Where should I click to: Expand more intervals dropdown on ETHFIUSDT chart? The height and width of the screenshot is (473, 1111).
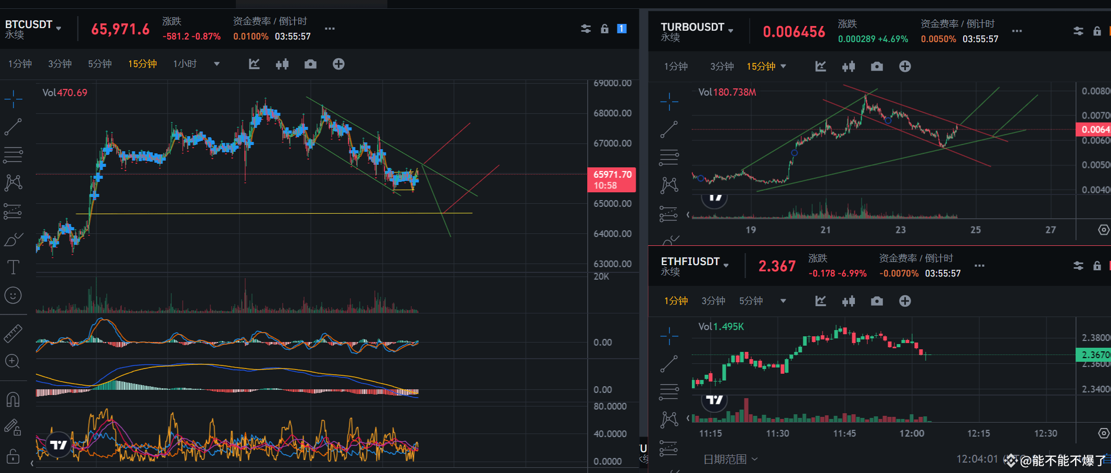pos(783,301)
